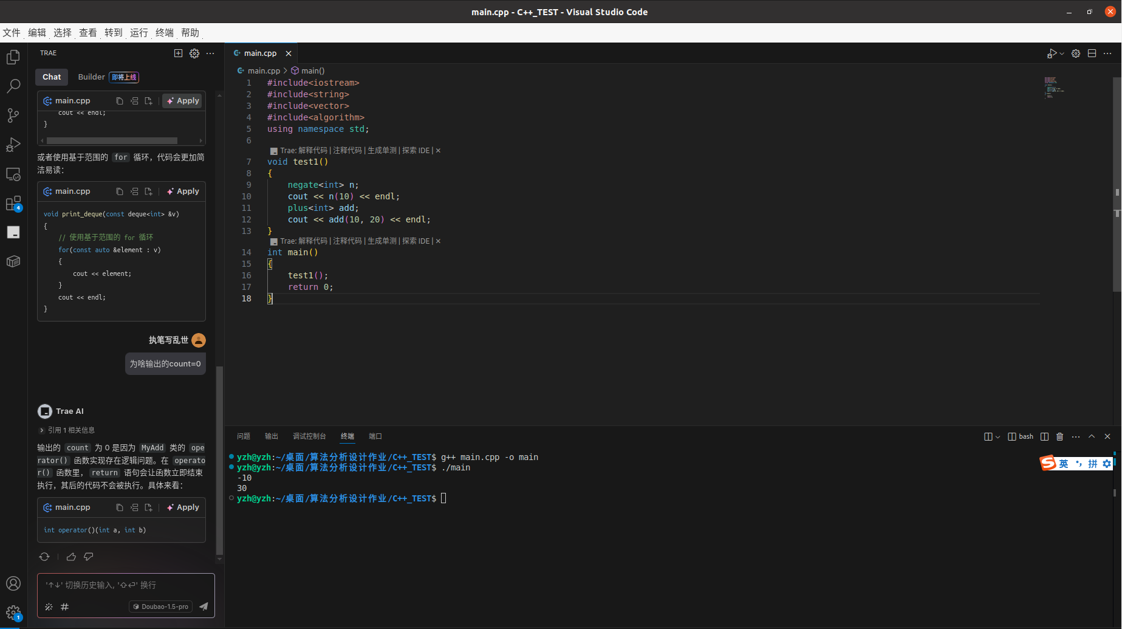
Task: Insert operator() code block at cursor
Action: 134,507
